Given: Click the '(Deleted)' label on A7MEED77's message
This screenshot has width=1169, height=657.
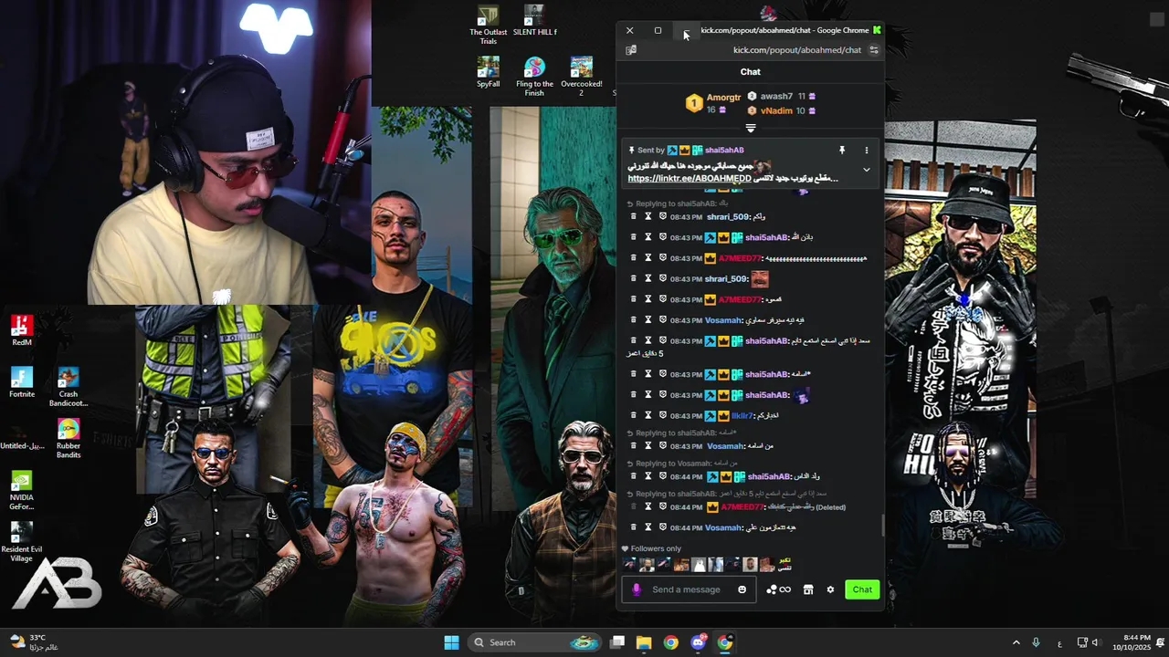Looking at the screenshot, I should [830, 507].
